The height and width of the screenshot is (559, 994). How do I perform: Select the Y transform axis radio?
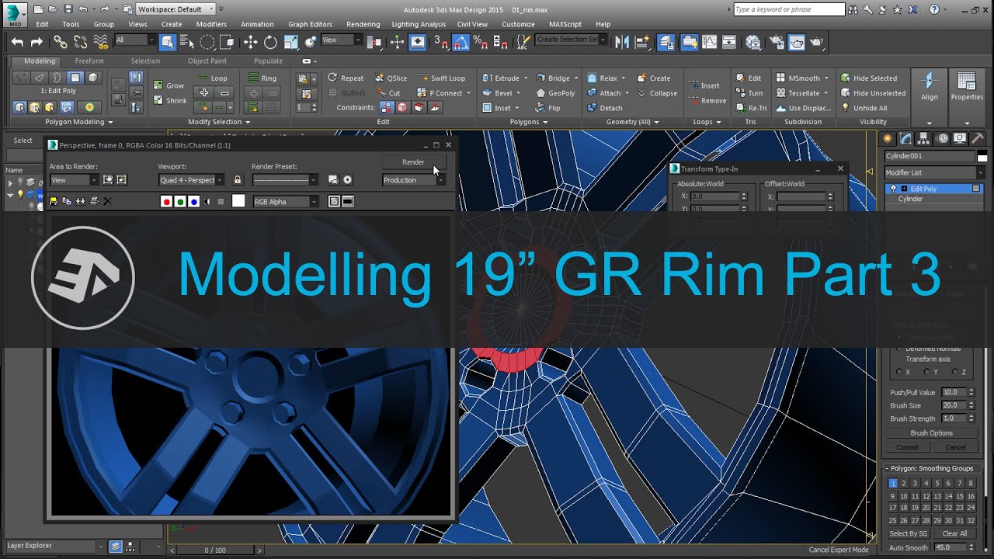point(926,372)
